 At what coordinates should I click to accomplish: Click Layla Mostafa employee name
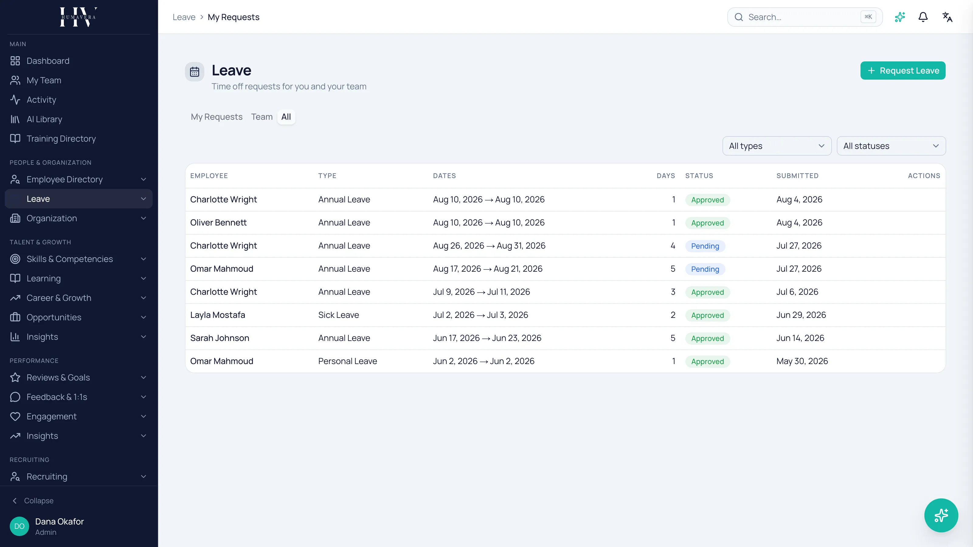[x=218, y=315]
